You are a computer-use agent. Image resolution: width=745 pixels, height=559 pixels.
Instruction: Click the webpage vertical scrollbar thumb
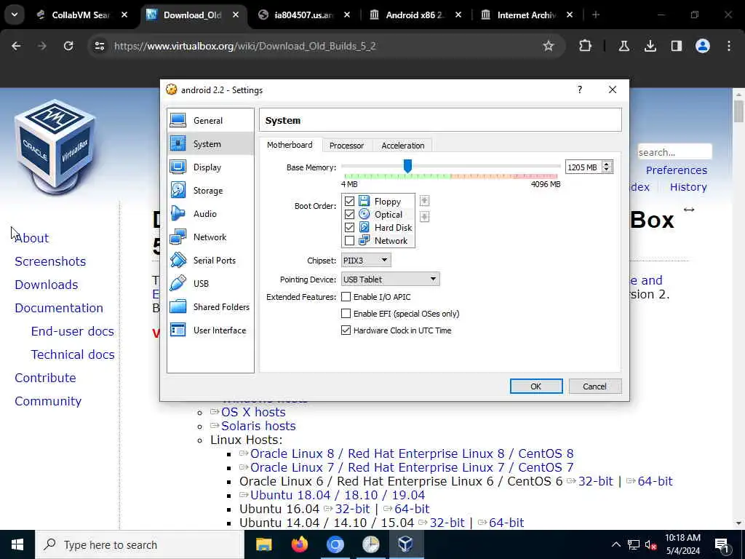tap(738, 111)
